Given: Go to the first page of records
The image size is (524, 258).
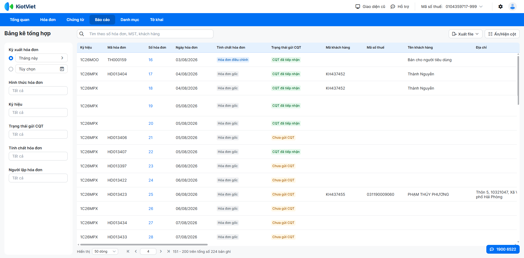Looking at the screenshot, I should pyautogui.click(x=128, y=251).
